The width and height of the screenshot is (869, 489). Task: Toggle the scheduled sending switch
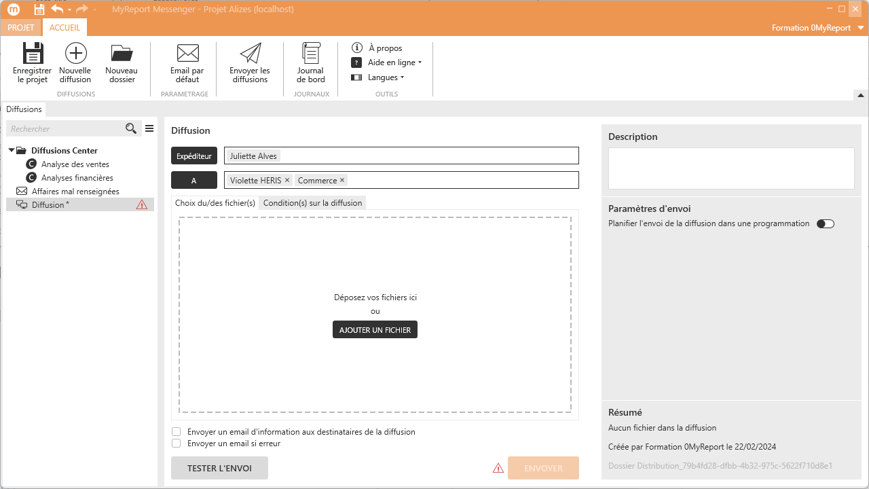coord(825,223)
